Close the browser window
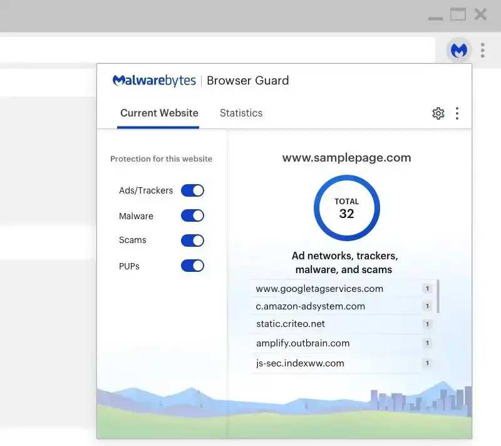The height and width of the screenshot is (446, 501). click(x=480, y=14)
